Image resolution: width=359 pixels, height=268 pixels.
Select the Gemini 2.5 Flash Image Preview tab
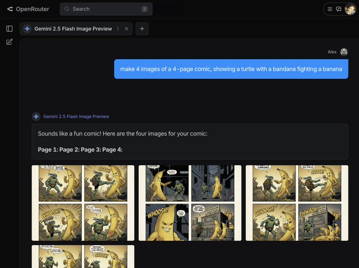pos(73,29)
